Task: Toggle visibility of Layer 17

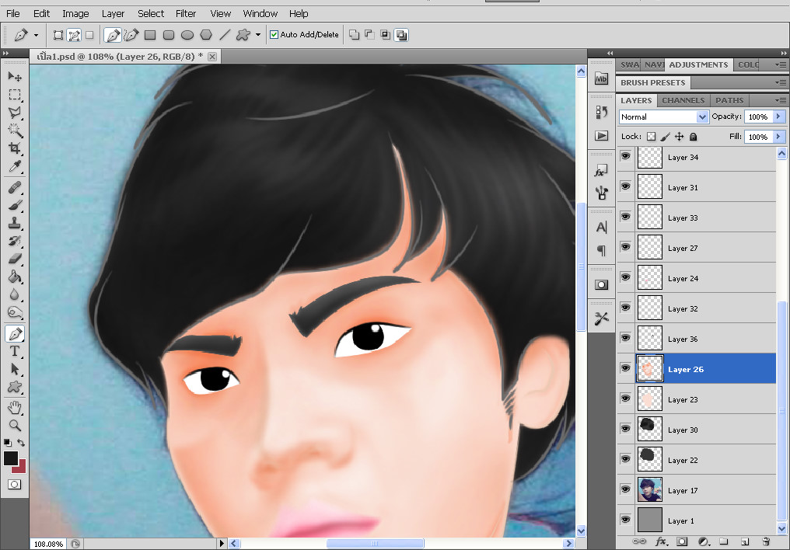Action: pyautogui.click(x=625, y=490)
